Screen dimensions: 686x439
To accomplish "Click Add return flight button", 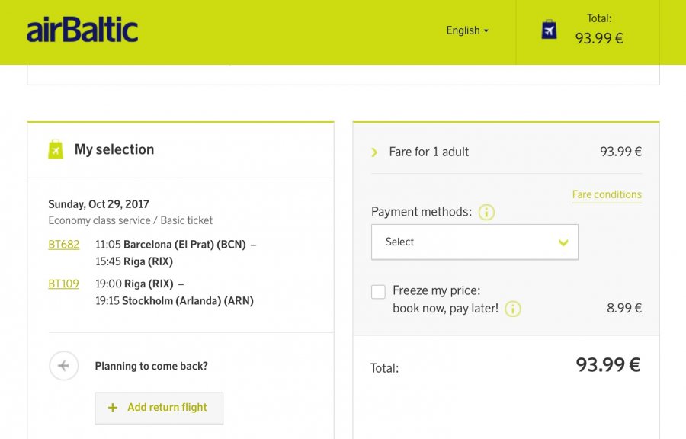I will tap(159, 408).
